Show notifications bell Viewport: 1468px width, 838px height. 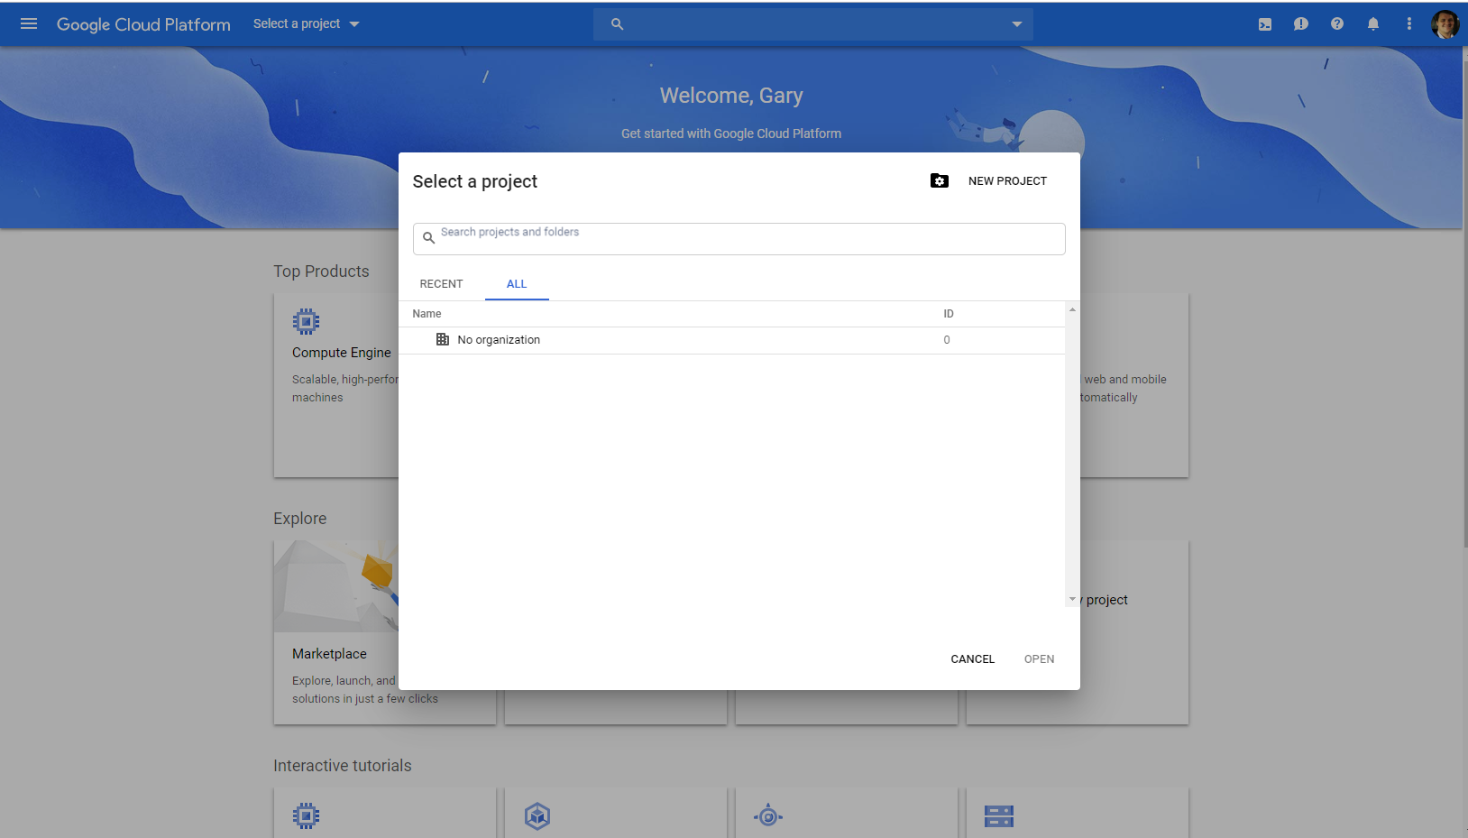(x=1373, y=24)
